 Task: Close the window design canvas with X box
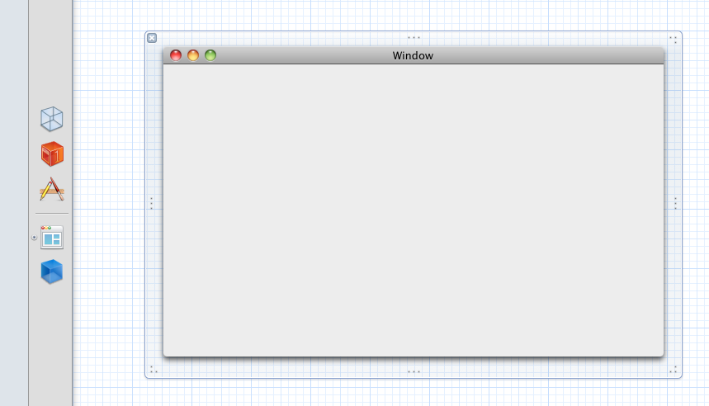[x=152, y=38]
